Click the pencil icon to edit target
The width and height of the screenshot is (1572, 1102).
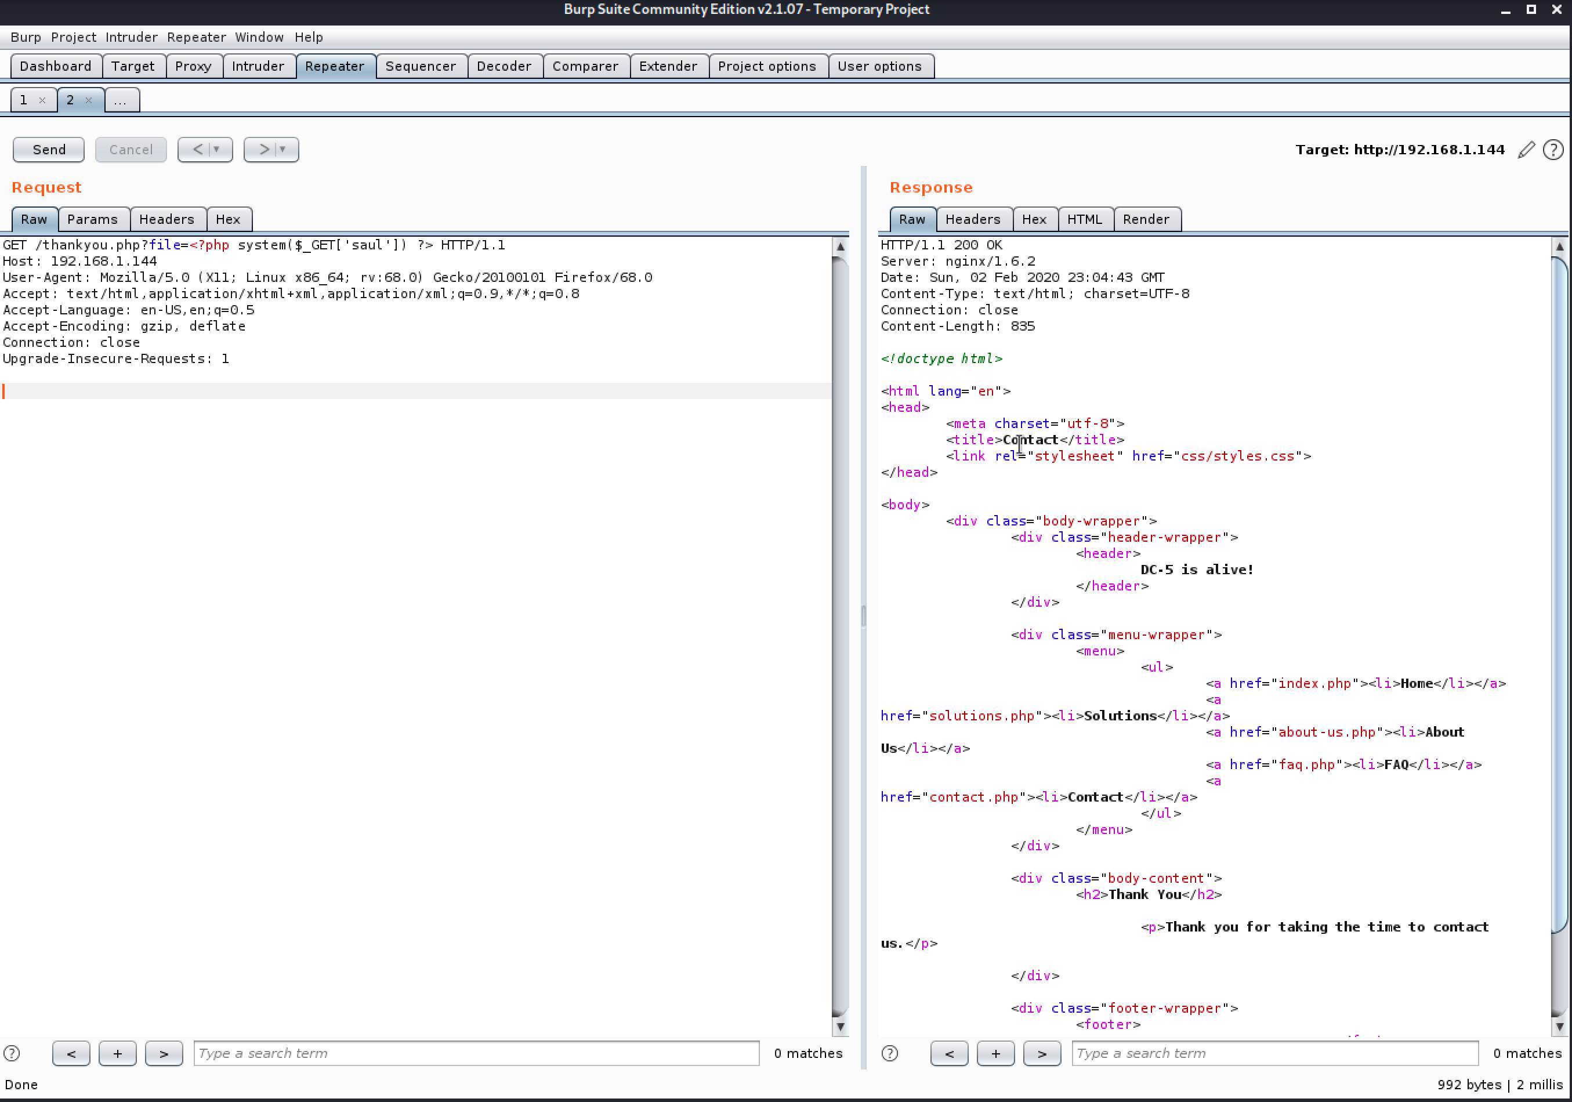coord(1526,150)
